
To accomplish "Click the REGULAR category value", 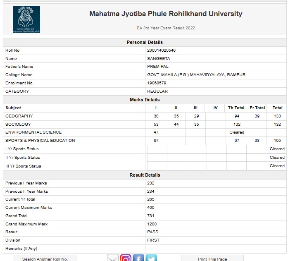I will pyautogui.click(x=157, y=91).
